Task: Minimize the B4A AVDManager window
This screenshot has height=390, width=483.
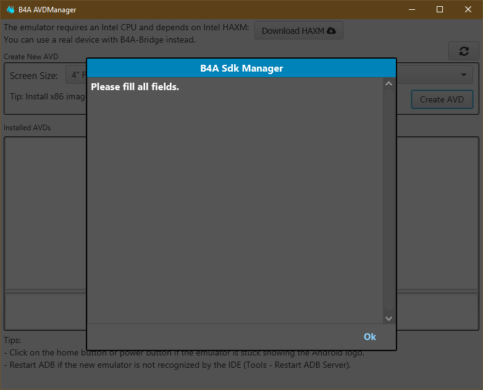Action: pyautogui.click(x=412, y=9)
